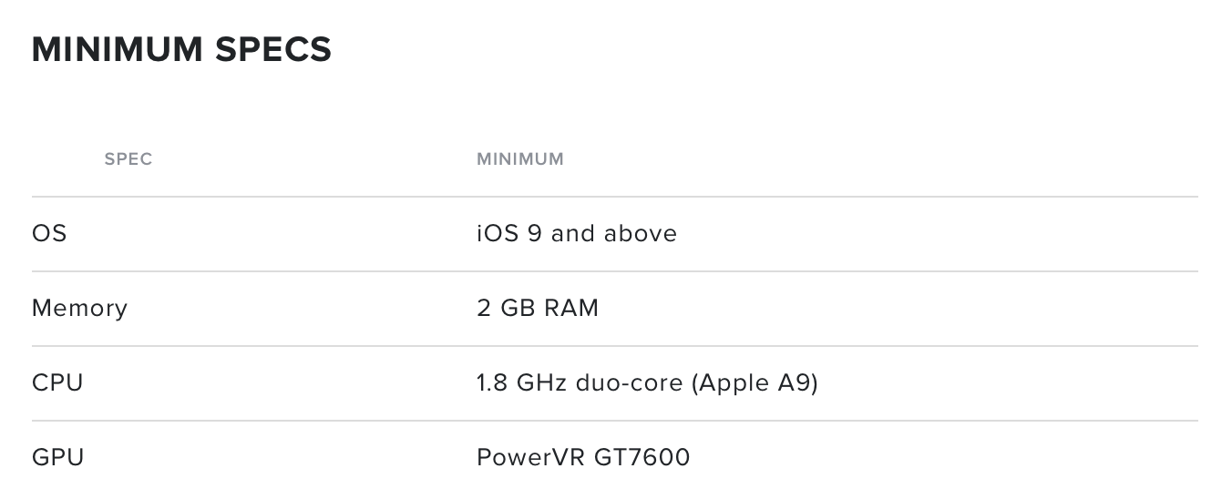The width and height of the screenshot is (1232, 499).
Task: Select the MINIMUM column header
Action: [x=520, y=159]
